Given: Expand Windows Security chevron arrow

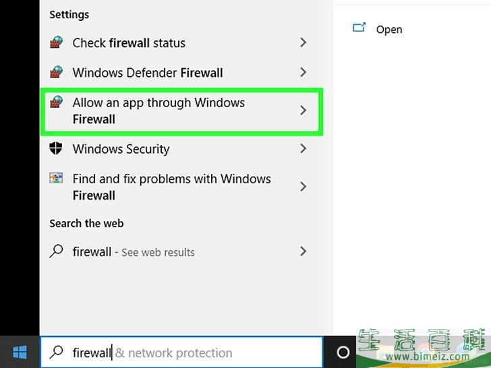Looking at the screenshot, I should click(x=303, y=149).
